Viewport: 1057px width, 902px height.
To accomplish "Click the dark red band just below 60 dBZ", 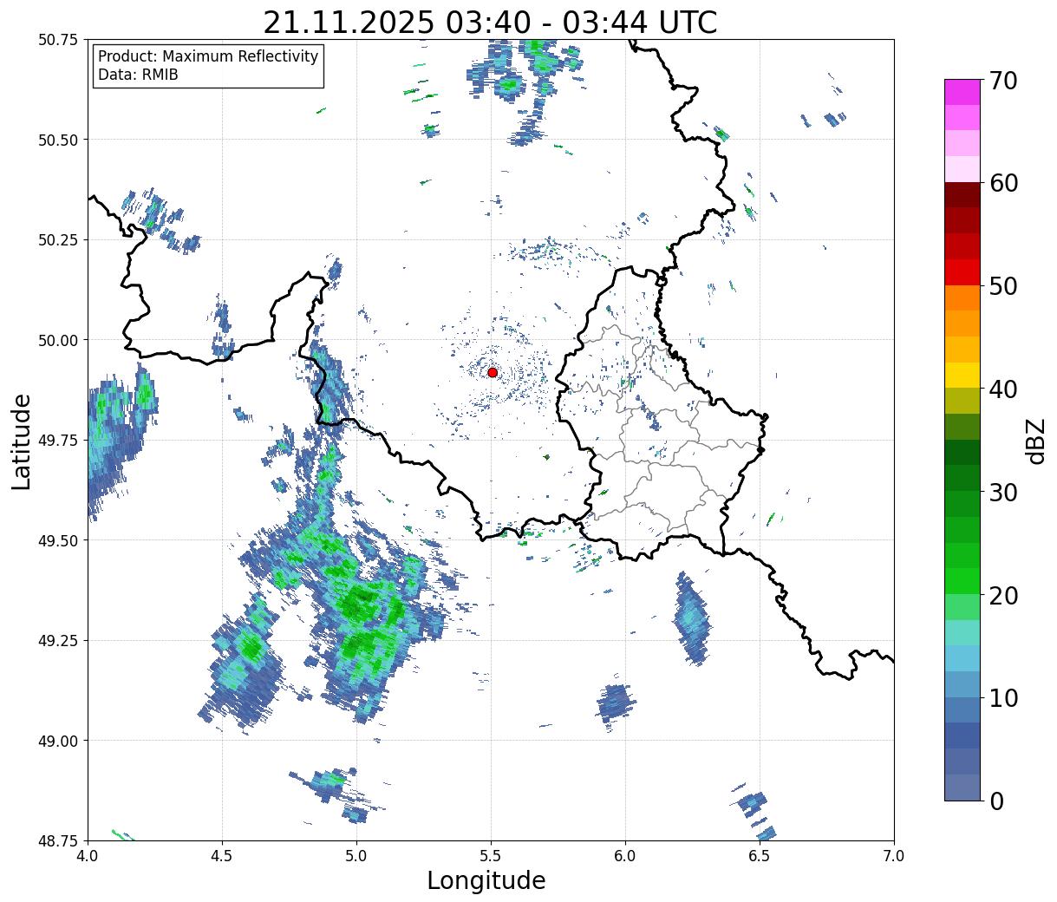I will coord(962,194).
